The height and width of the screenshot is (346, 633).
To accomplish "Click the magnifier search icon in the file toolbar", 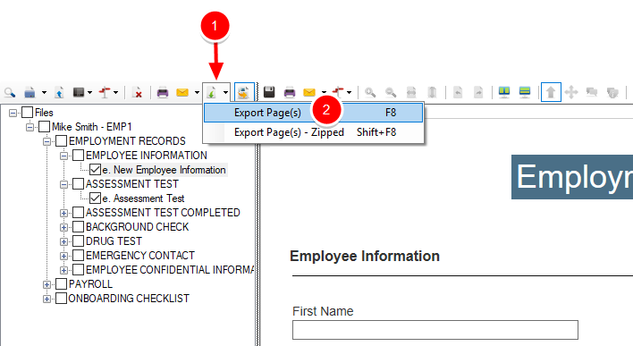I will (10, 92).
